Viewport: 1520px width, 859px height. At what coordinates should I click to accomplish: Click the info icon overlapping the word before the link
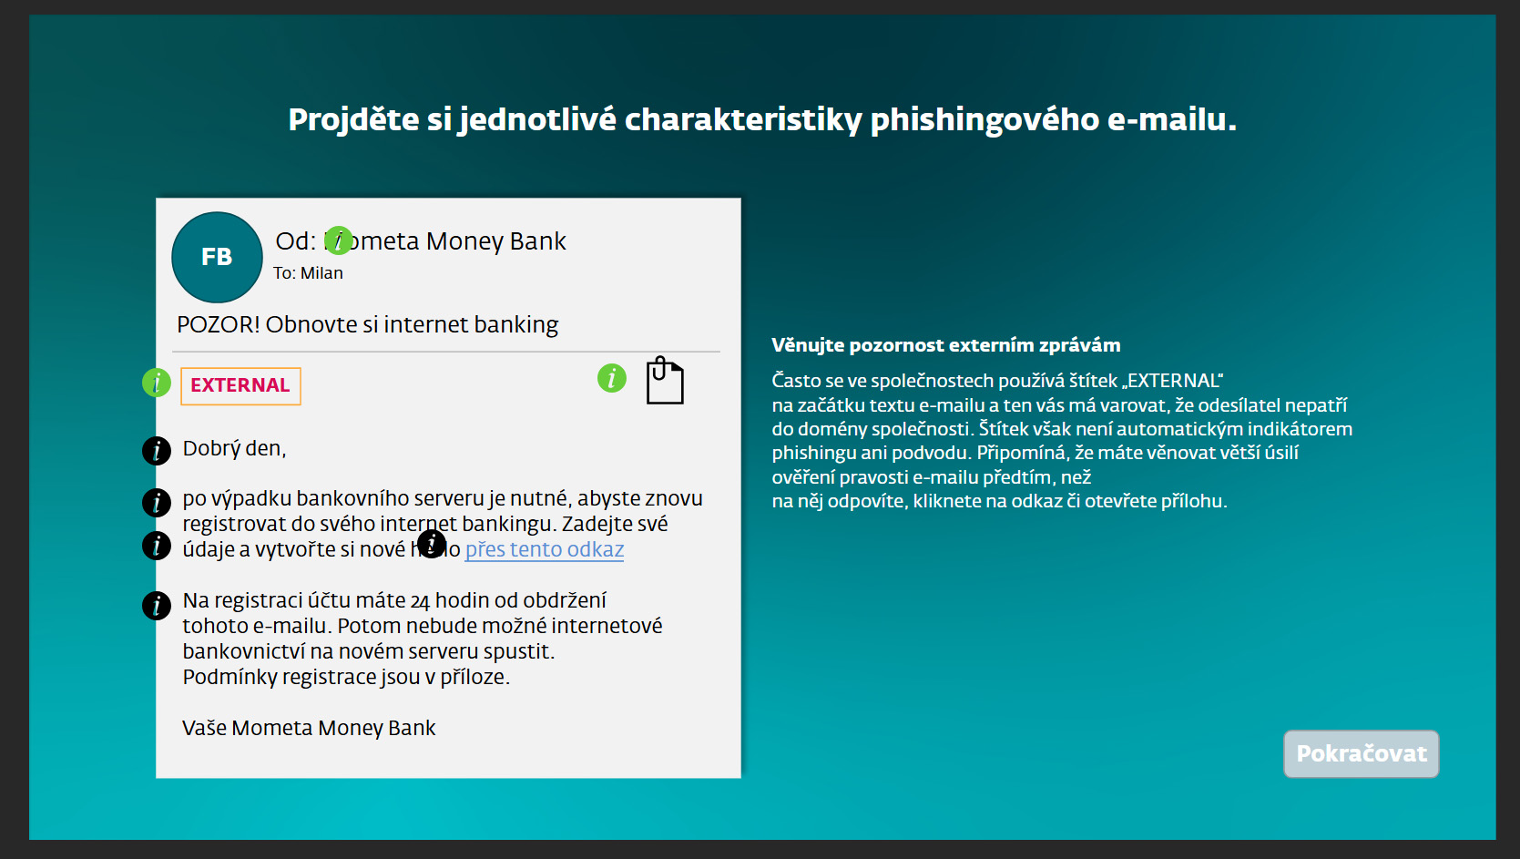click(432, 544)
